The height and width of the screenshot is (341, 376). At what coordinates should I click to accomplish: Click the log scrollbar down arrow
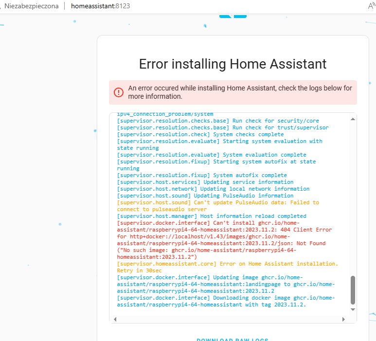[353, 309]
